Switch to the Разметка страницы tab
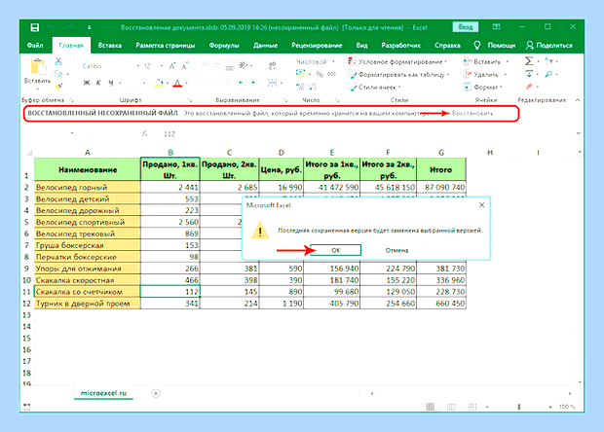This screenshot has width=604, height=432. 166,46
